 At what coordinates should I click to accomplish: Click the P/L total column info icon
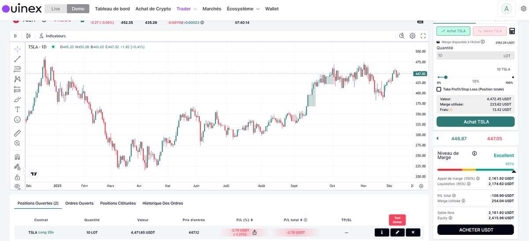(x=305, y=220)
